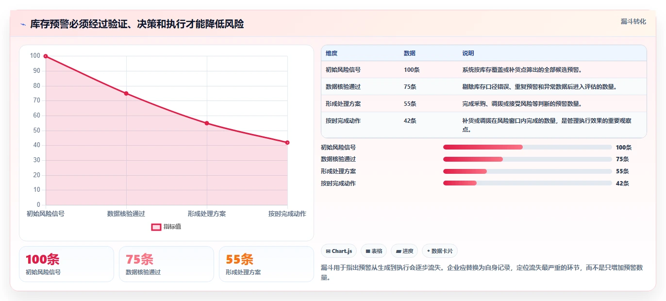666x301 pixels.
Task: Click the 42条 value beside the progress bar
Action: coord(622,184)
